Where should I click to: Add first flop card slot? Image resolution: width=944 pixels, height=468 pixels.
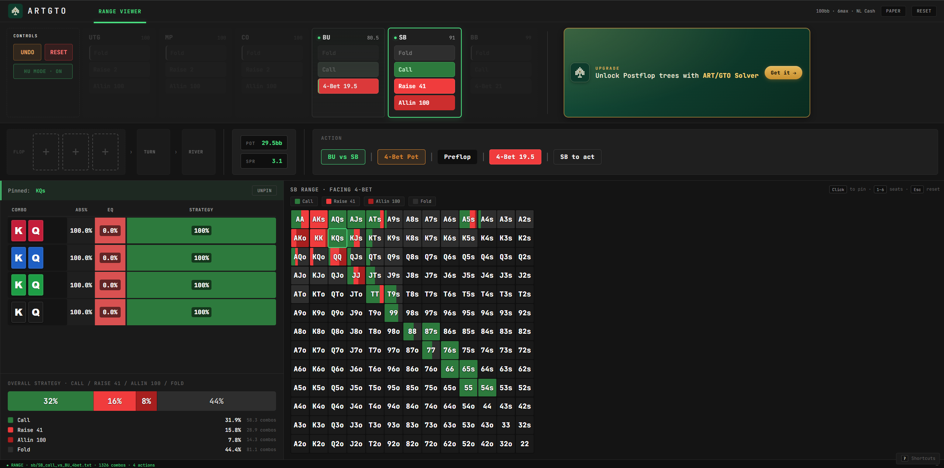[46, 152]
